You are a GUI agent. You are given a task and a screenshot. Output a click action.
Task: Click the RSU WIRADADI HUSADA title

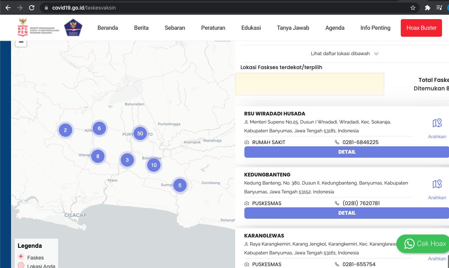point(275,114)
